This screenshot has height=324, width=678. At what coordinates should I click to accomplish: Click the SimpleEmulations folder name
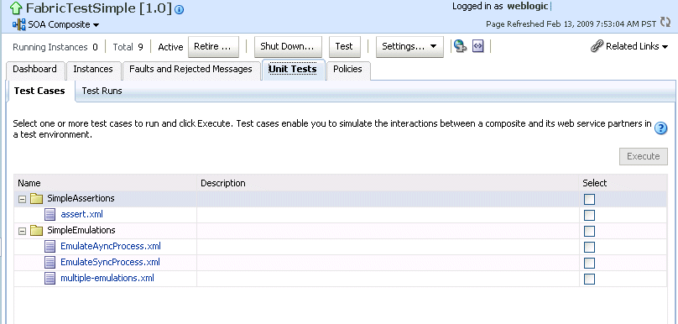click(81, 230)
